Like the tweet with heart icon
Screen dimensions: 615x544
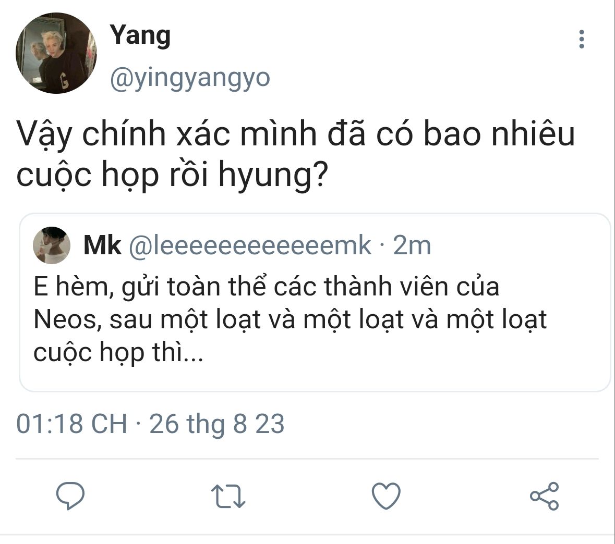[387, 496]
